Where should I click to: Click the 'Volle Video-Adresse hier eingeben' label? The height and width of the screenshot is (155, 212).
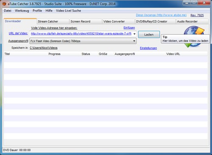54,28
